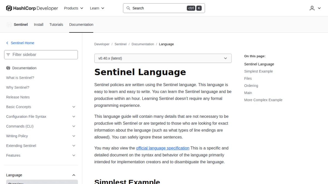Open the user account icon menu
The height and width of the screenshot is (184, 328).
tap(315, 8)
